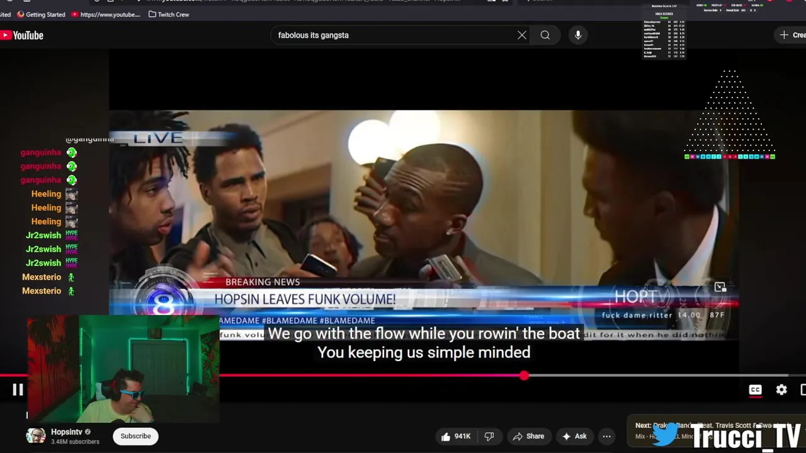Subscribe to Hopsintv
806x453 pixels.
click(x=135, y=436)
